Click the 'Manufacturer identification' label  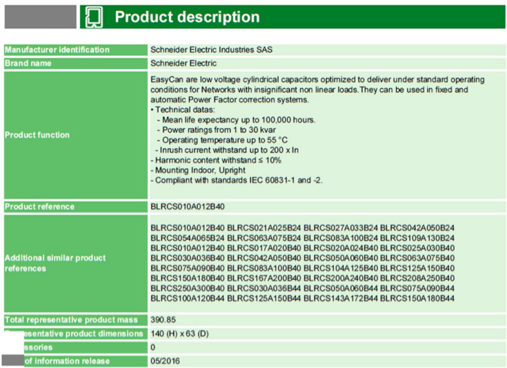(57, 50)
